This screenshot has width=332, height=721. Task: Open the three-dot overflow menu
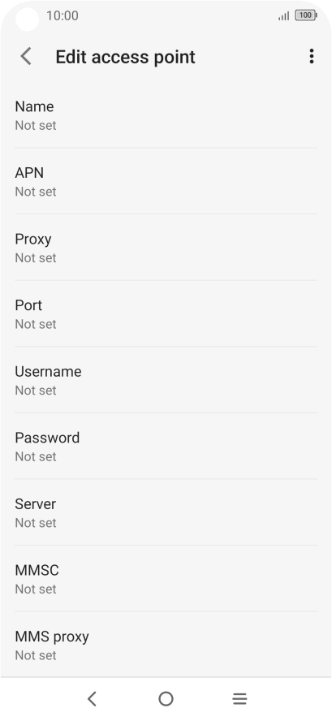pos(312,56)
